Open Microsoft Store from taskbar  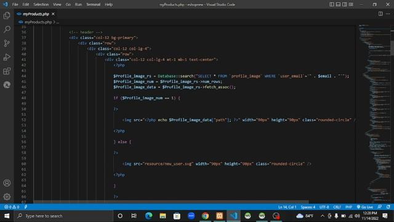tap(177, 216)
